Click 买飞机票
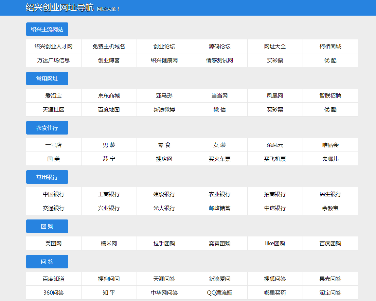Screen dimensions: 376x301 [275, 159]
